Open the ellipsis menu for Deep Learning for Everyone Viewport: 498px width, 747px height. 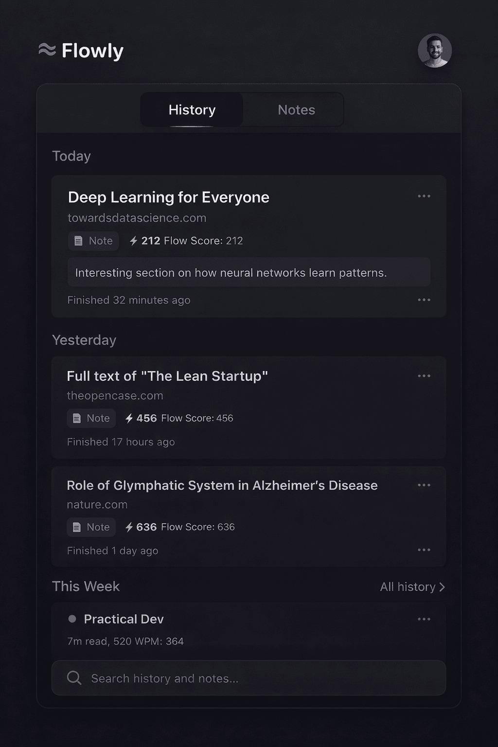point(424,196)
